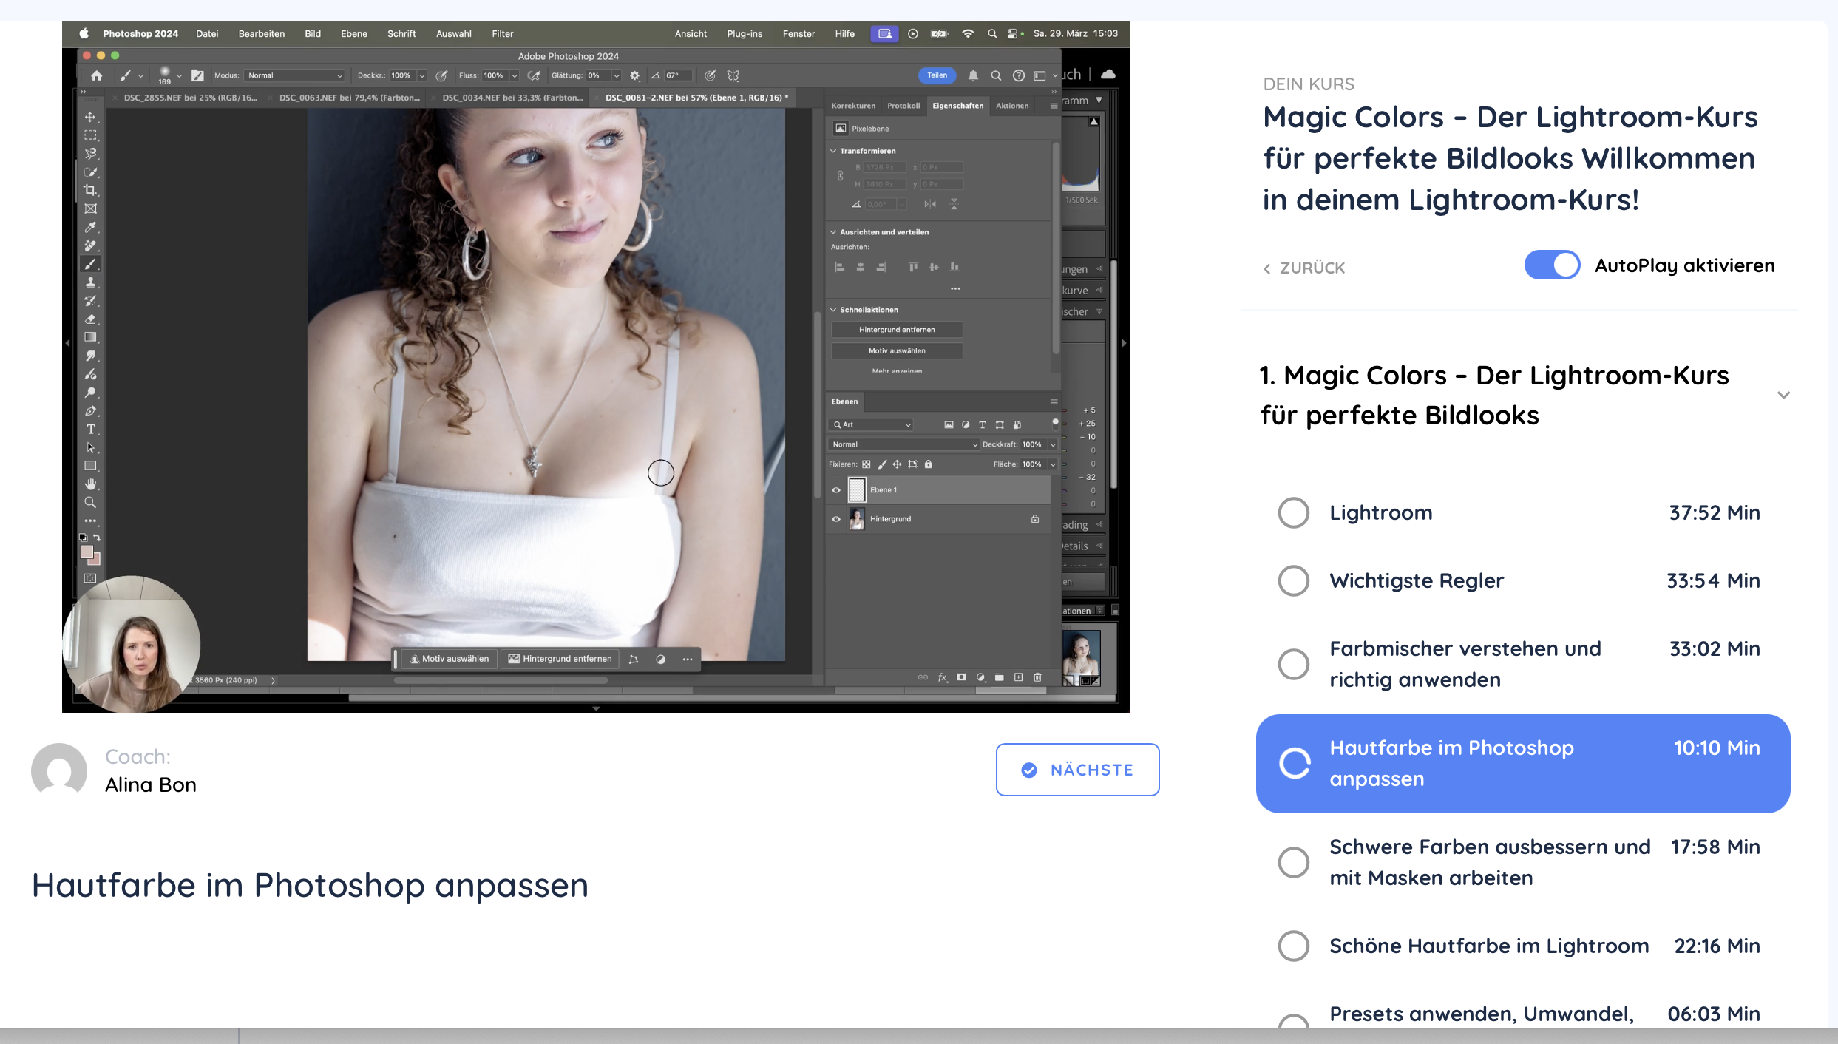Select the Hand tool
The height and width of the screenshot is (1044, 1838).
click(x=90, y=484)
